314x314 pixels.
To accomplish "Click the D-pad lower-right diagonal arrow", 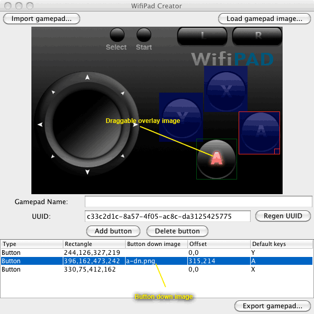I will coord(122,156).
